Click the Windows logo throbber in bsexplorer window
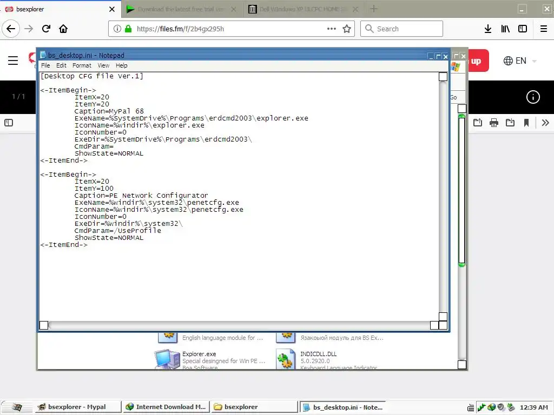 pos(456,66)
